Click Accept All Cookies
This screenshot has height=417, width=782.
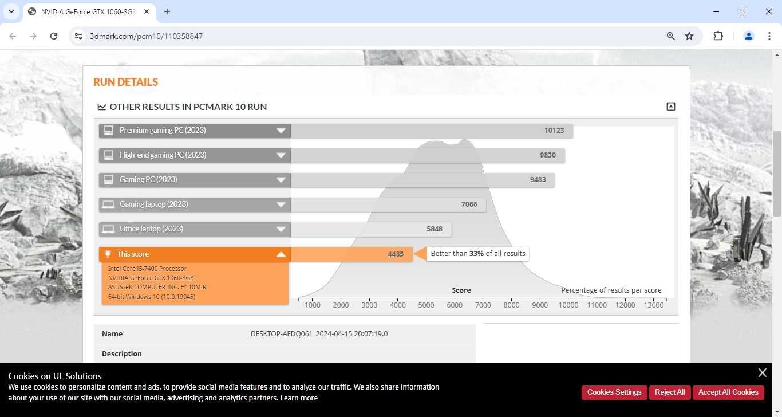[x=728, y=392]
